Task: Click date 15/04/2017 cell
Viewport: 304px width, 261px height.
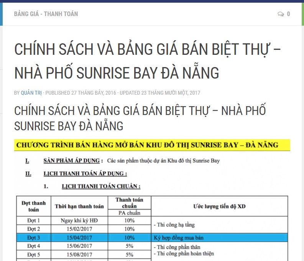Action: pos(79,238)
